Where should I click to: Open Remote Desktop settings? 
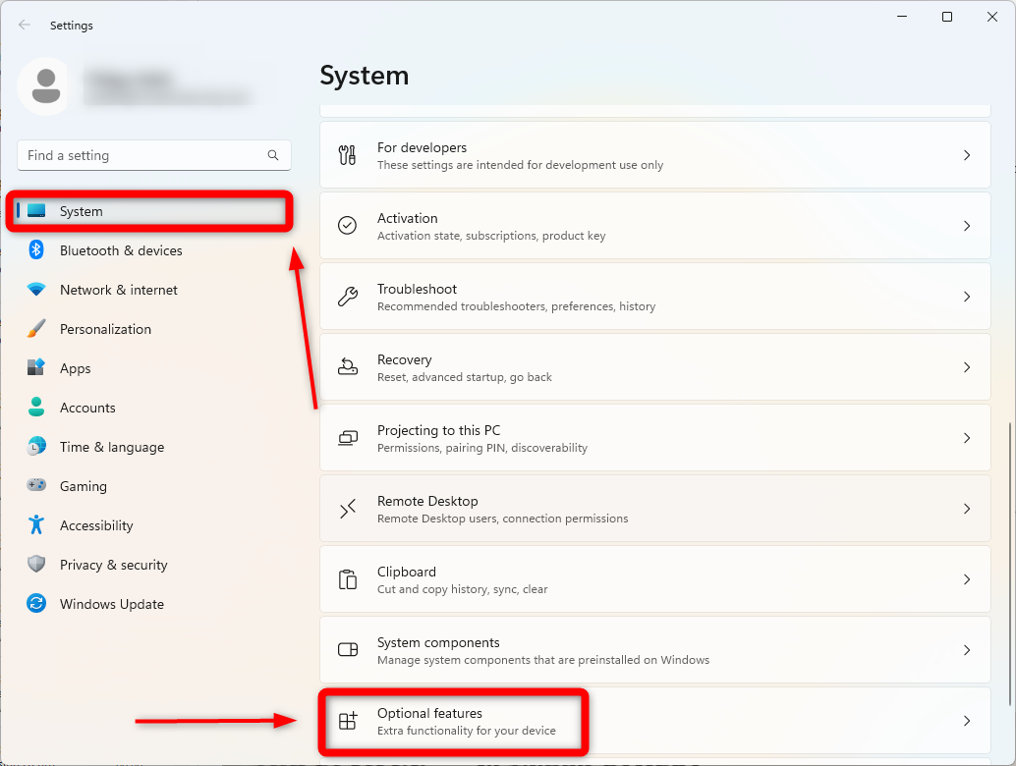pyautogui.click(x=655, y=509)
